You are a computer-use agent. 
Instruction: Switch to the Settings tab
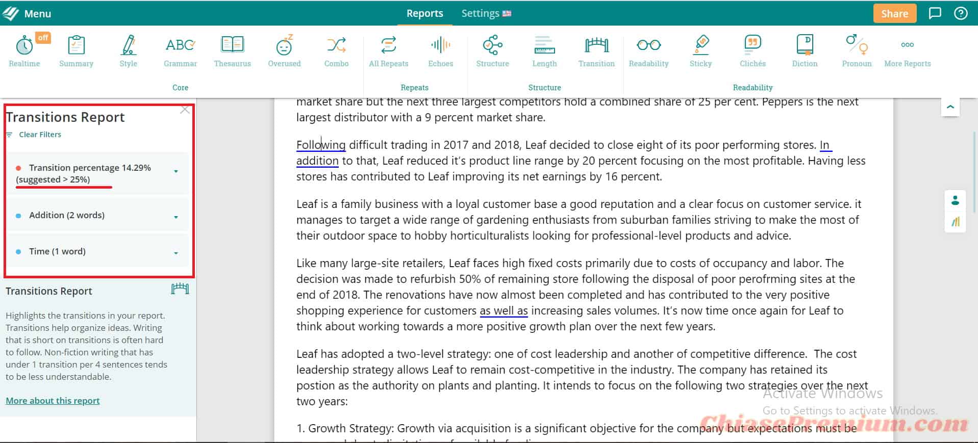click(486, 13)
